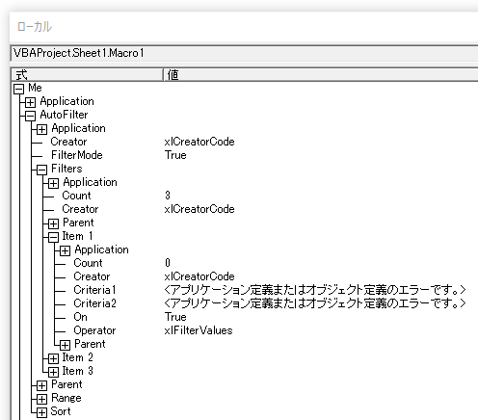Select the Criteria1 row
This screenshot has width=478, height=420.
244,290
